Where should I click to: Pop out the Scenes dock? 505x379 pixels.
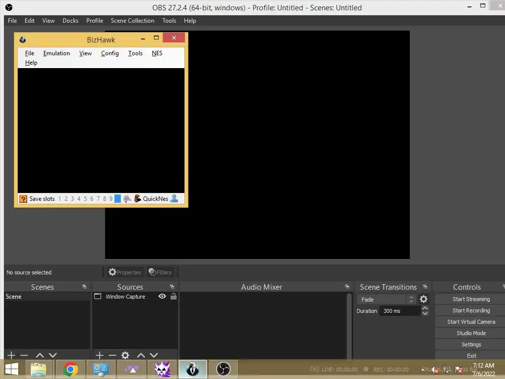[84, 287]
